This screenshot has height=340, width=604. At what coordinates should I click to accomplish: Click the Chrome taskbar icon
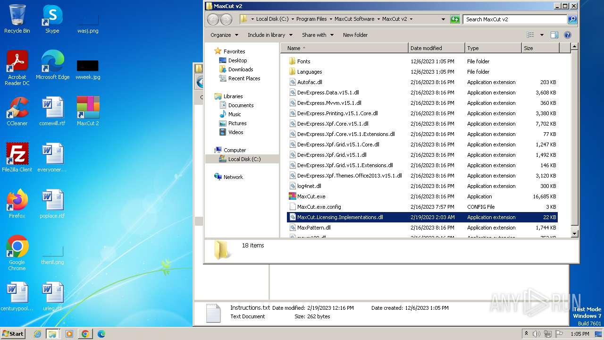85,334
